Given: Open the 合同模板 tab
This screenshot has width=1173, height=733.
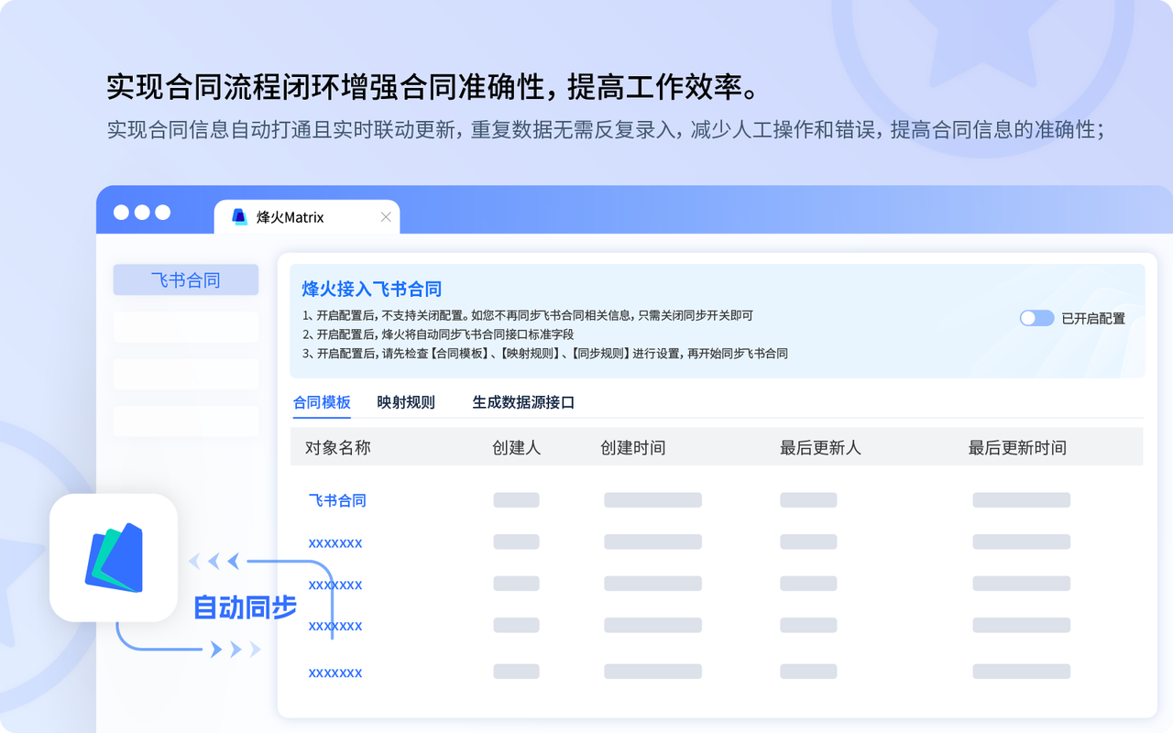Looking at the screenshot, I should pos(322,402).
